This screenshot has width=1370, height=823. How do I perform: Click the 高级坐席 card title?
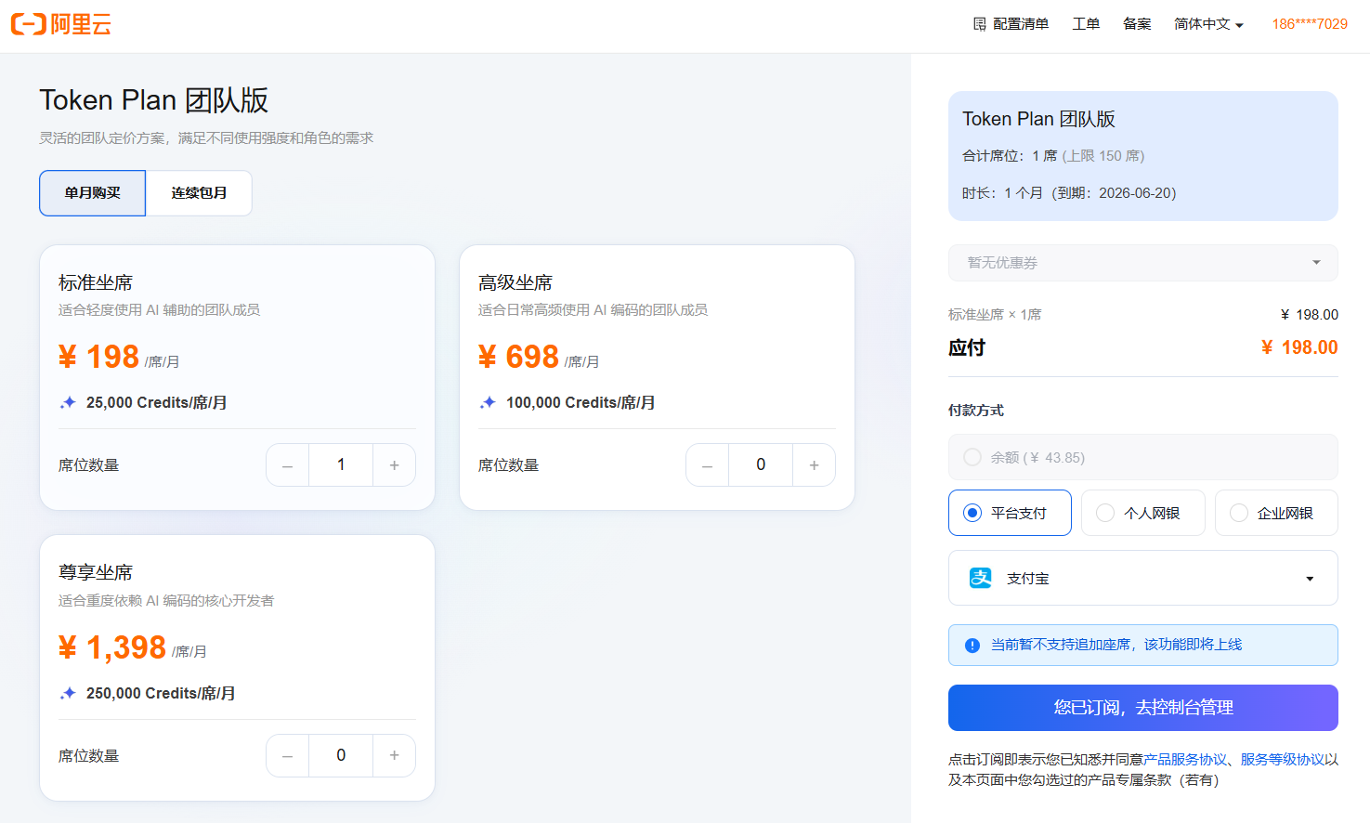pos(515,283)
